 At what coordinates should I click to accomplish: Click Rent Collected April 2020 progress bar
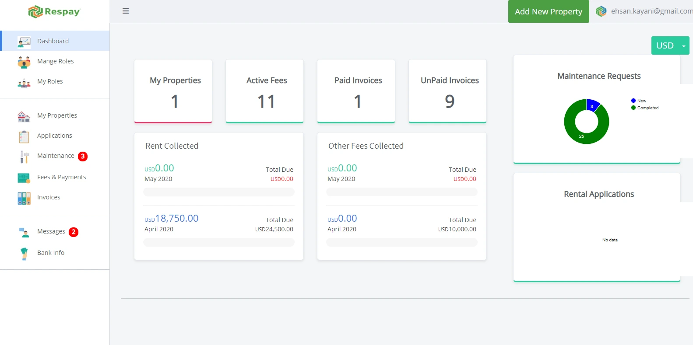pos(219,242)
